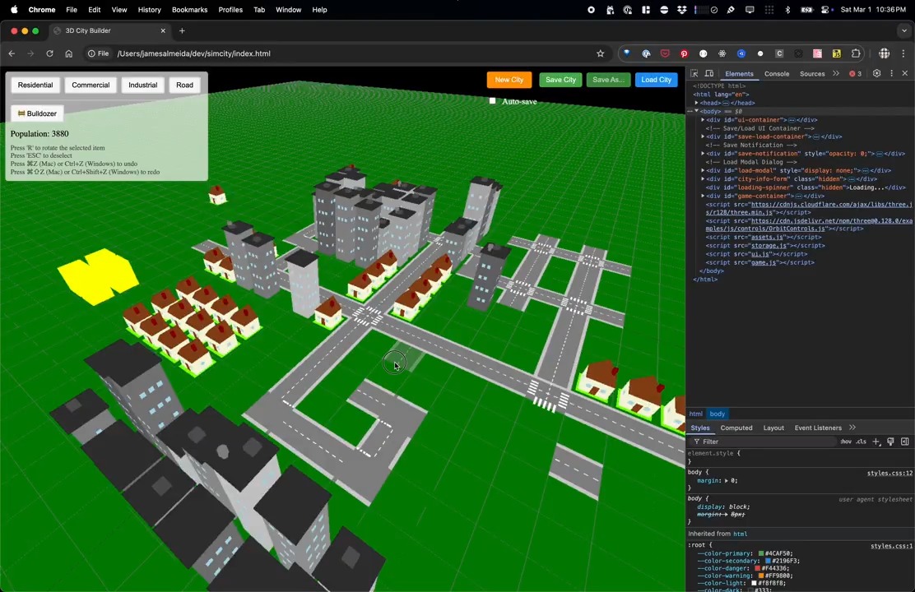The width and height of the screenshot is (915, 592).
Task: Open the --color-secondary blue swatch
Action: 768,561
